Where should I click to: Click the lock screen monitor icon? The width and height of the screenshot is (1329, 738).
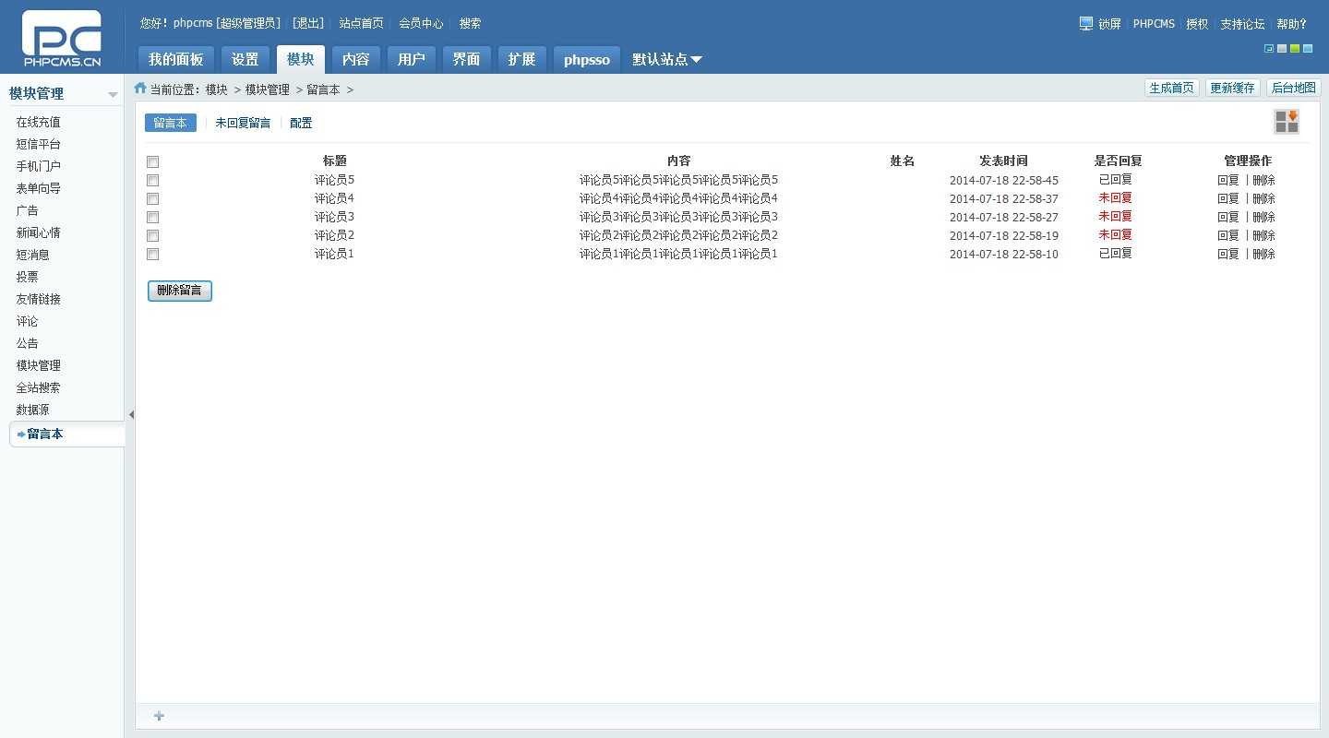click(x=1086, y=23)
